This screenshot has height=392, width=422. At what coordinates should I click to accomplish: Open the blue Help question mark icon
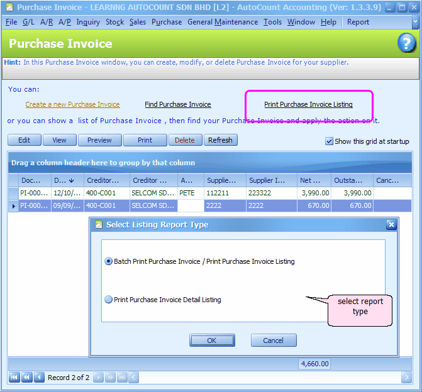click(406, 43)
